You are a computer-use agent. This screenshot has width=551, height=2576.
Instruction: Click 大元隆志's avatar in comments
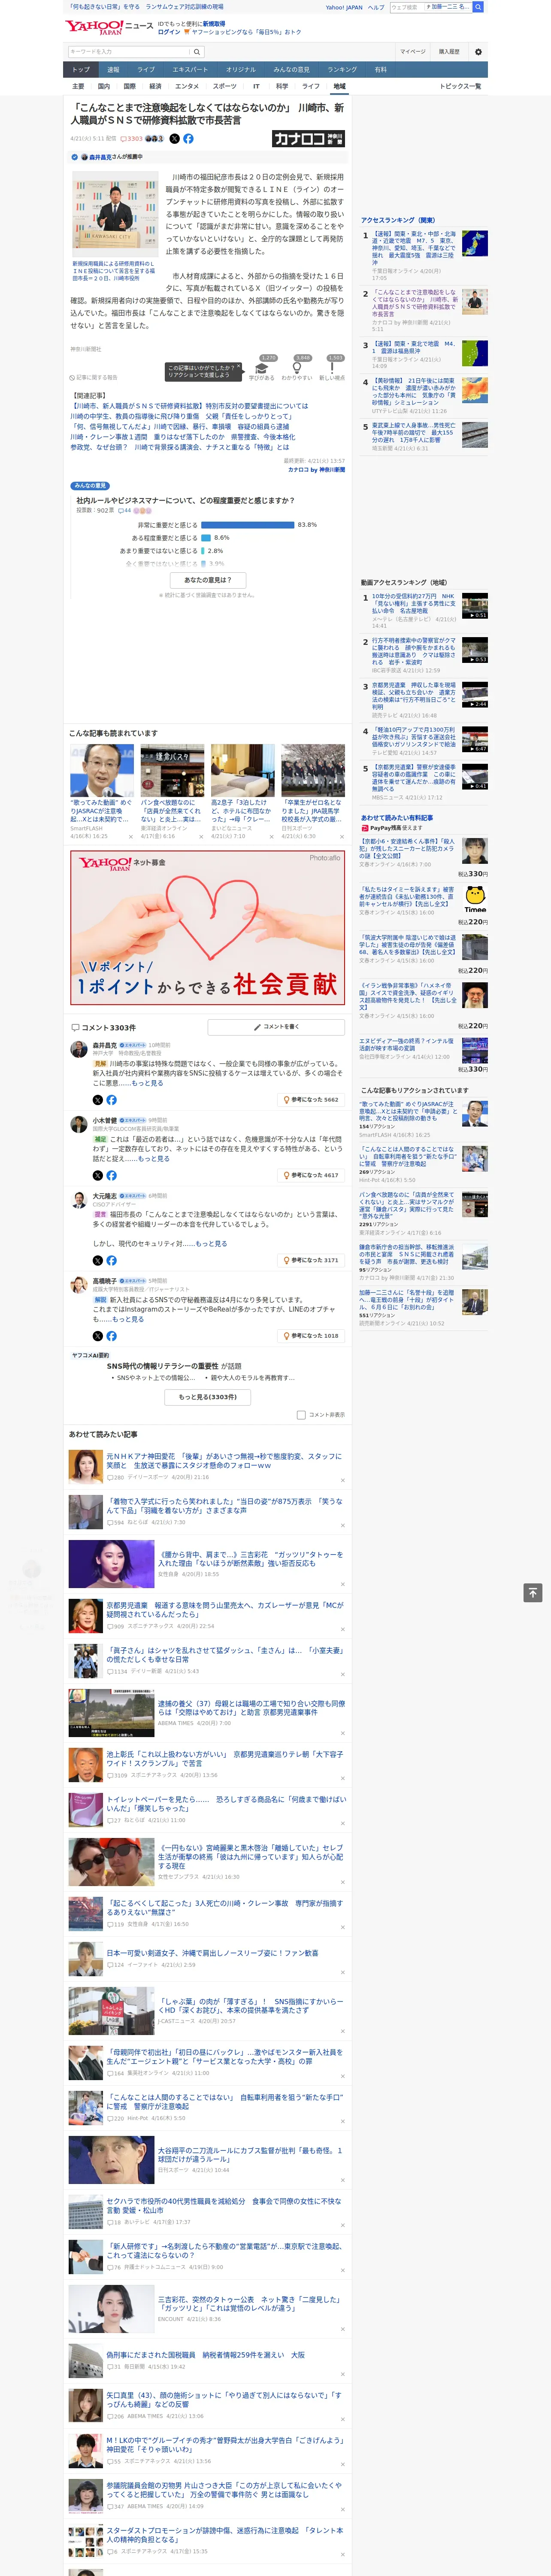pos(78,1201)
